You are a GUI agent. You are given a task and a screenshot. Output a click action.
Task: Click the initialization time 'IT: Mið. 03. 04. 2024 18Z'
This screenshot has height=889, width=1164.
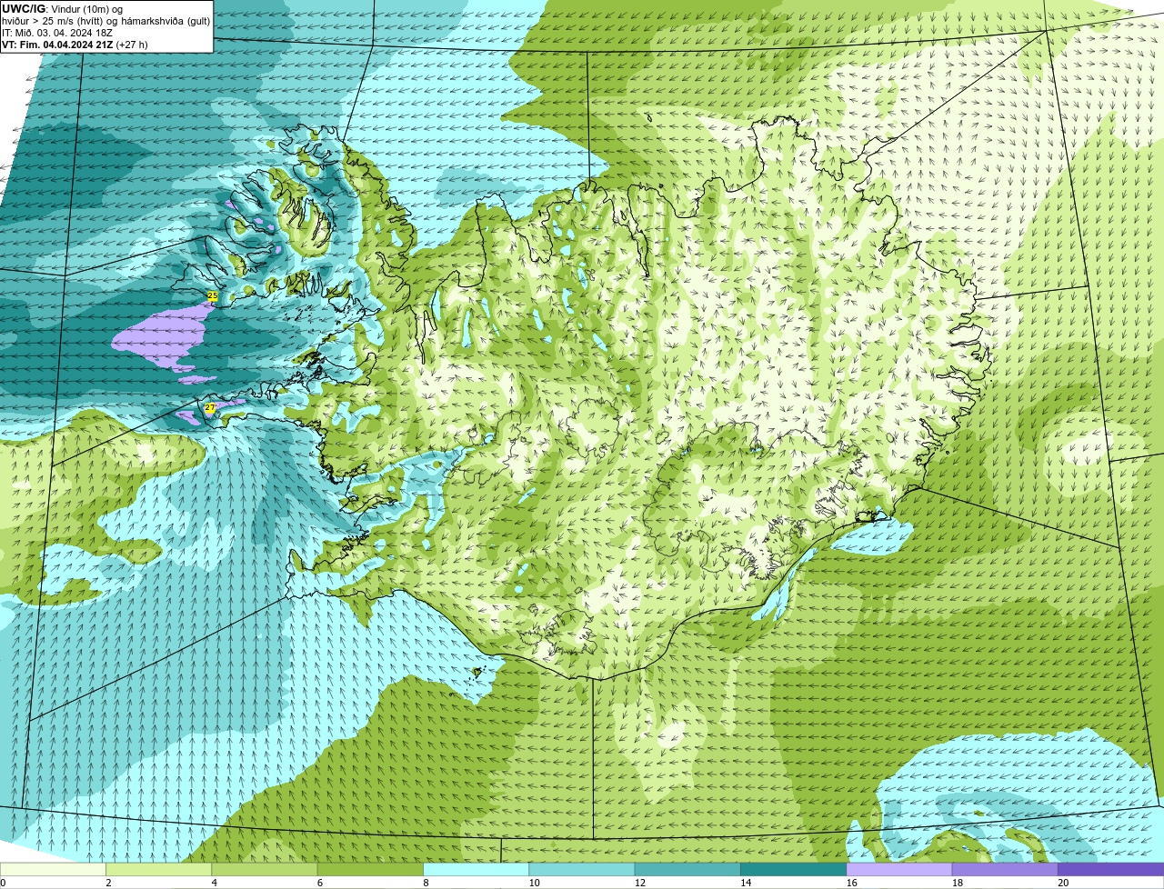[x=57, y=33]
